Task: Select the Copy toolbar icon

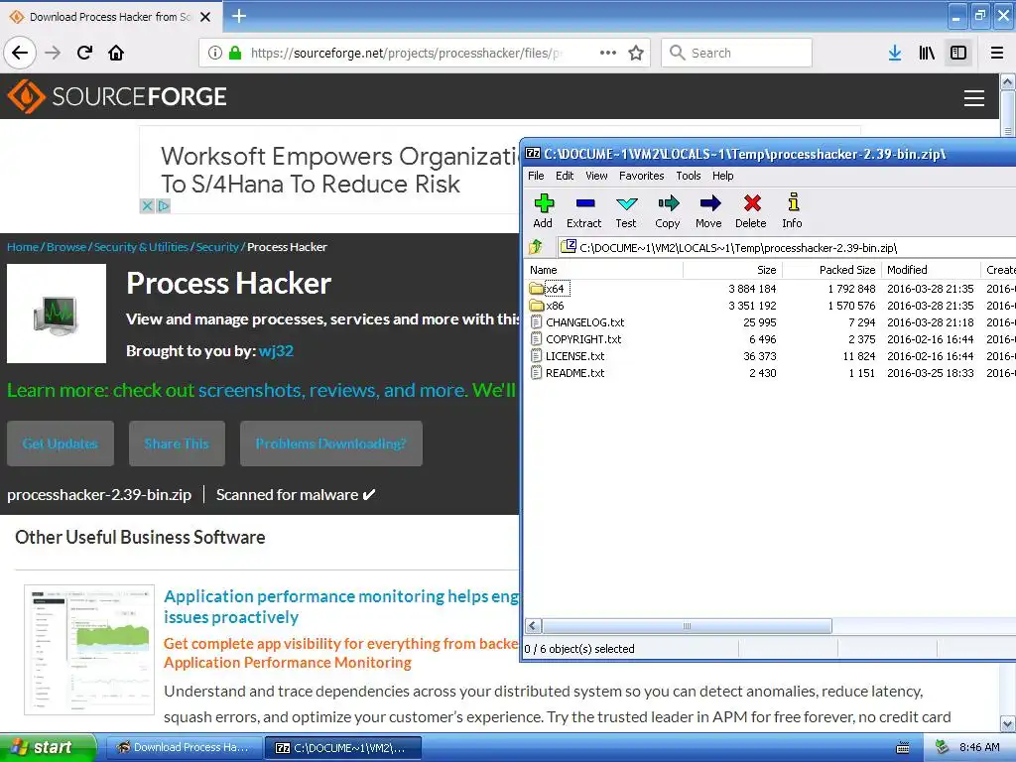Action: point(668,210)
